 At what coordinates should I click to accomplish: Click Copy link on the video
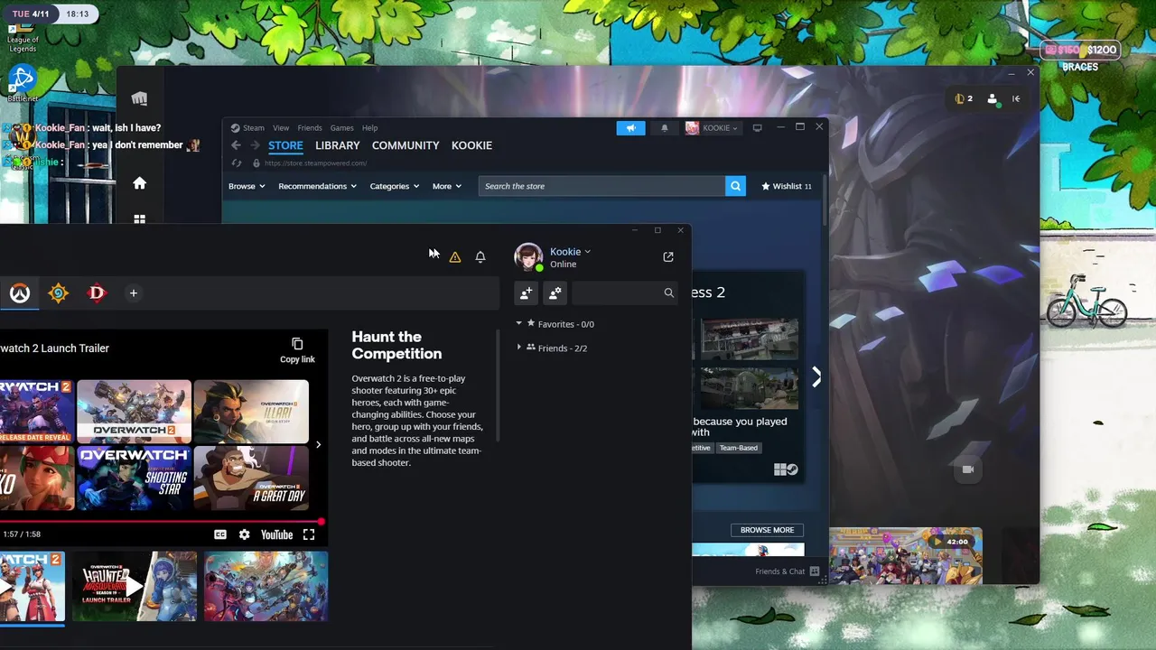297,350
